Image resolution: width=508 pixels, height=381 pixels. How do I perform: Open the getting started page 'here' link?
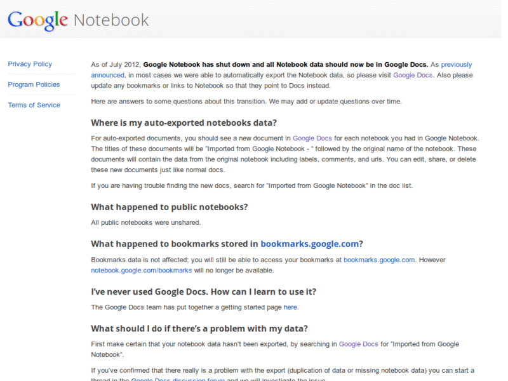pos(290,307)
